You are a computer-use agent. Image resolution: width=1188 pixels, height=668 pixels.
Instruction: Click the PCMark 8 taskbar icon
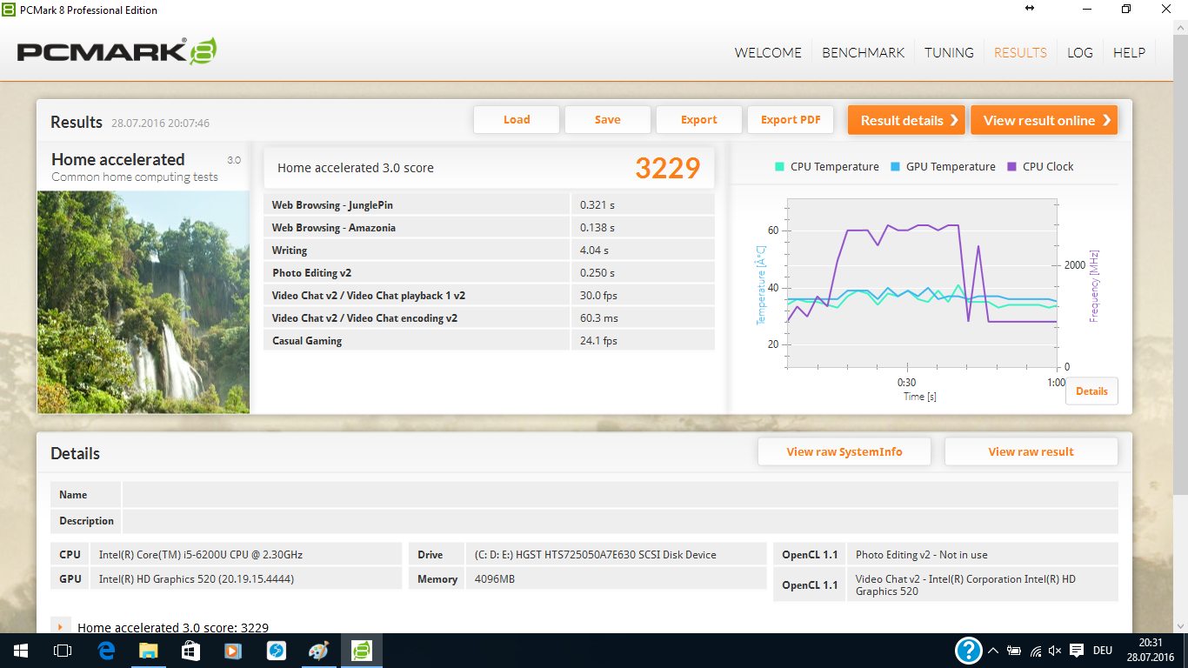pos(361,651)
